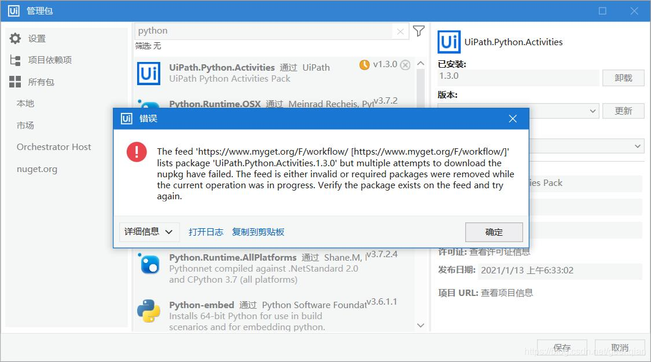Click the 复制到剪贴板 link

[258, 232]
